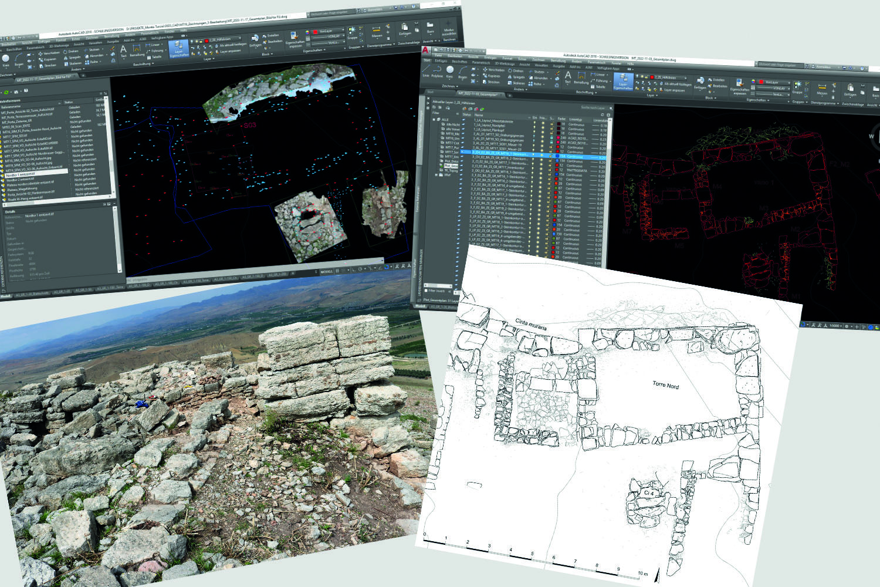This screenshot has width=880, height=587.
Task: Click the Gruppe icon in left window
Action: point(352,33)
